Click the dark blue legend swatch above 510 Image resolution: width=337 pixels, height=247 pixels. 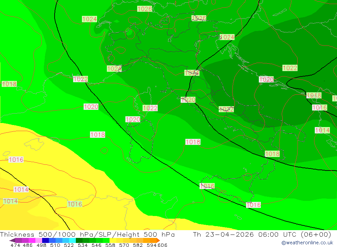coord(45,240)
